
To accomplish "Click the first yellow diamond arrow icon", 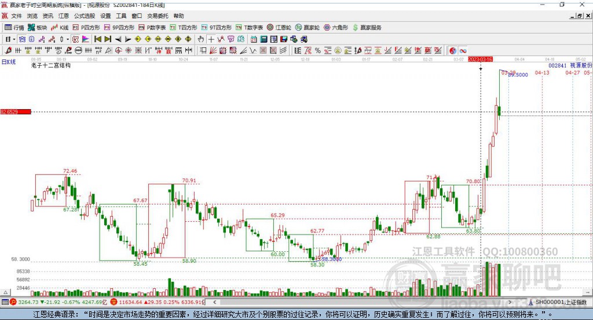I will (138, 39).
